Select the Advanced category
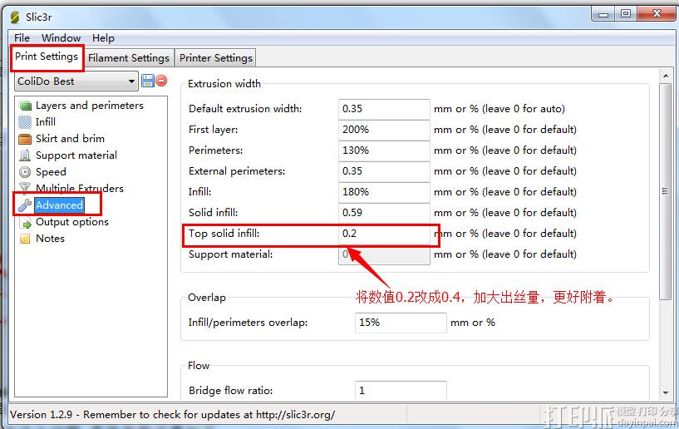The height and width of the screenshot is (429, 679). 59,205
